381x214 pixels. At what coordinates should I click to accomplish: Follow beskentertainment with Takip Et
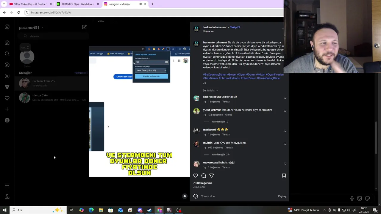(x=235, y=27)
